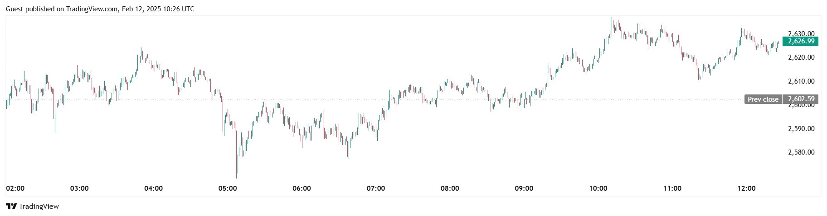Click the gray 'Prev close' label
Image resolution: width=827 pixels, height=216 pixels.
click(763, 99)
